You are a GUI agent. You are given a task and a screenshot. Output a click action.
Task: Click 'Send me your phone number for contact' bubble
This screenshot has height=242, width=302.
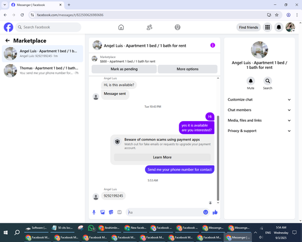[179, 169]
